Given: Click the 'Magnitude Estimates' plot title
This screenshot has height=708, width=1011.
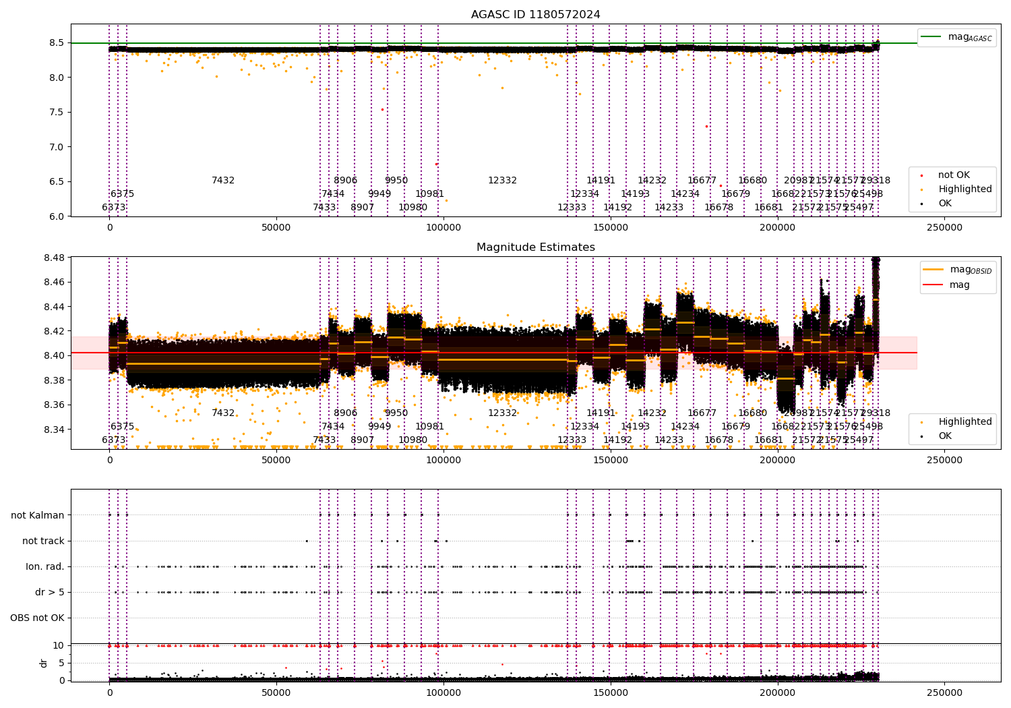Looking at the screenshot, I should point(535,247).
